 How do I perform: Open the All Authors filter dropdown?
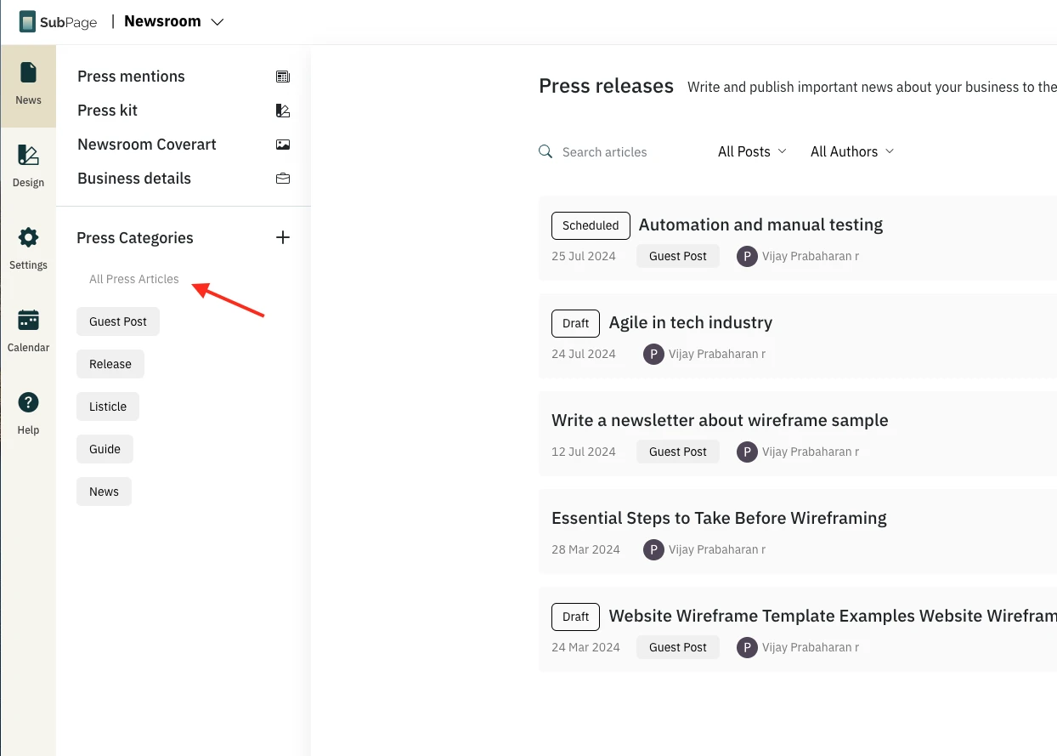point(852,151)
